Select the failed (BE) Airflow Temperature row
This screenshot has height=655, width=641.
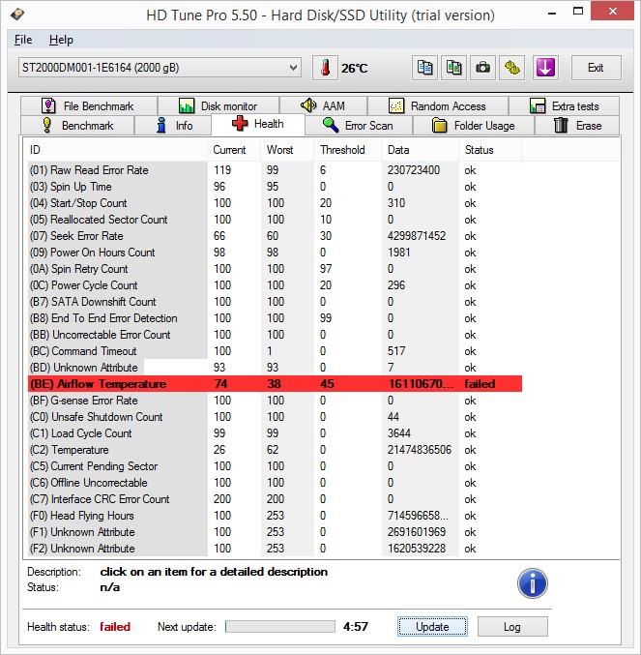click(275, 384)
